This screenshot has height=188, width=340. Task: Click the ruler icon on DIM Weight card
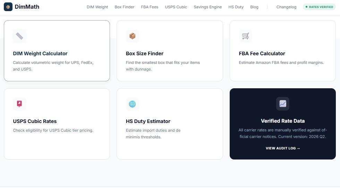[19, 36]
